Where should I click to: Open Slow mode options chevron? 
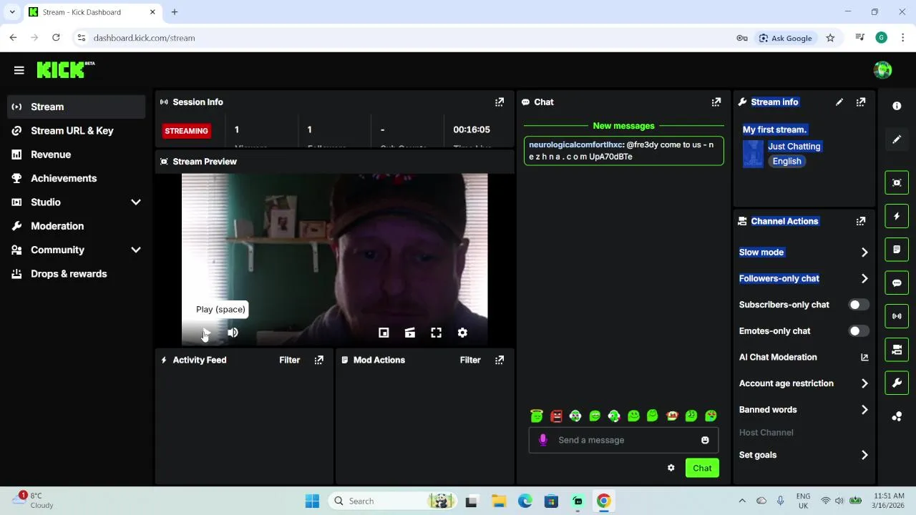(x=864, y=252)
